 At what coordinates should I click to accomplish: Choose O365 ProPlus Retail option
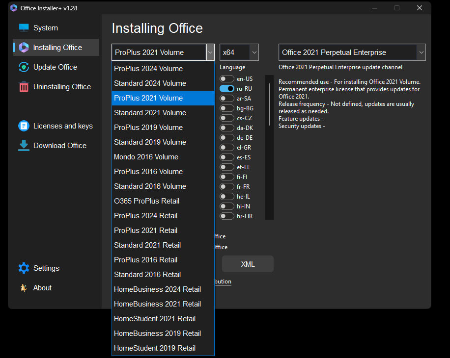(163, 201)
